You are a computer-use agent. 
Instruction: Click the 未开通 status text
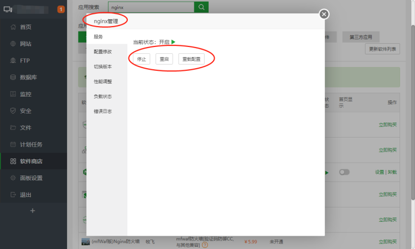click(276, 242)
